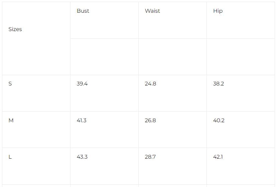Click the partially visible row beneath size L
The width and height of the screenshot is (277, 187).
[x=36, y=186]
